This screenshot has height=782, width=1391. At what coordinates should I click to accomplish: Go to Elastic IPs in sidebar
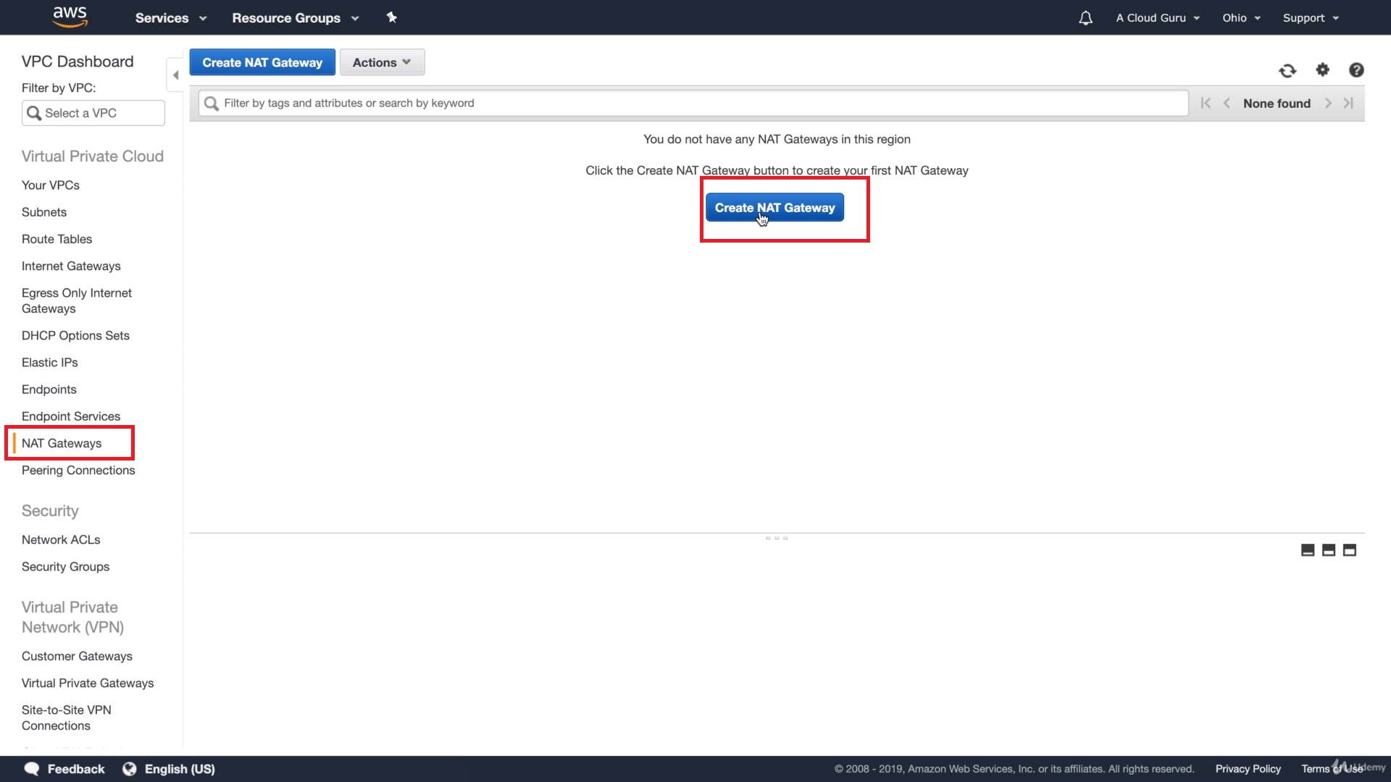click(49, 363)
